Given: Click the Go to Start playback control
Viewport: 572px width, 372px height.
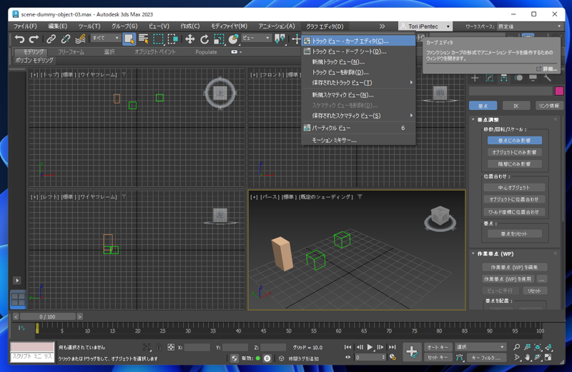Looking at the screenshot, I should coord(347,347).
